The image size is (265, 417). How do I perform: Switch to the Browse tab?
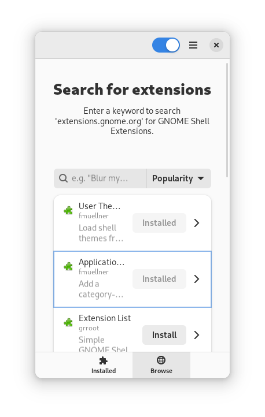[161, 365]
